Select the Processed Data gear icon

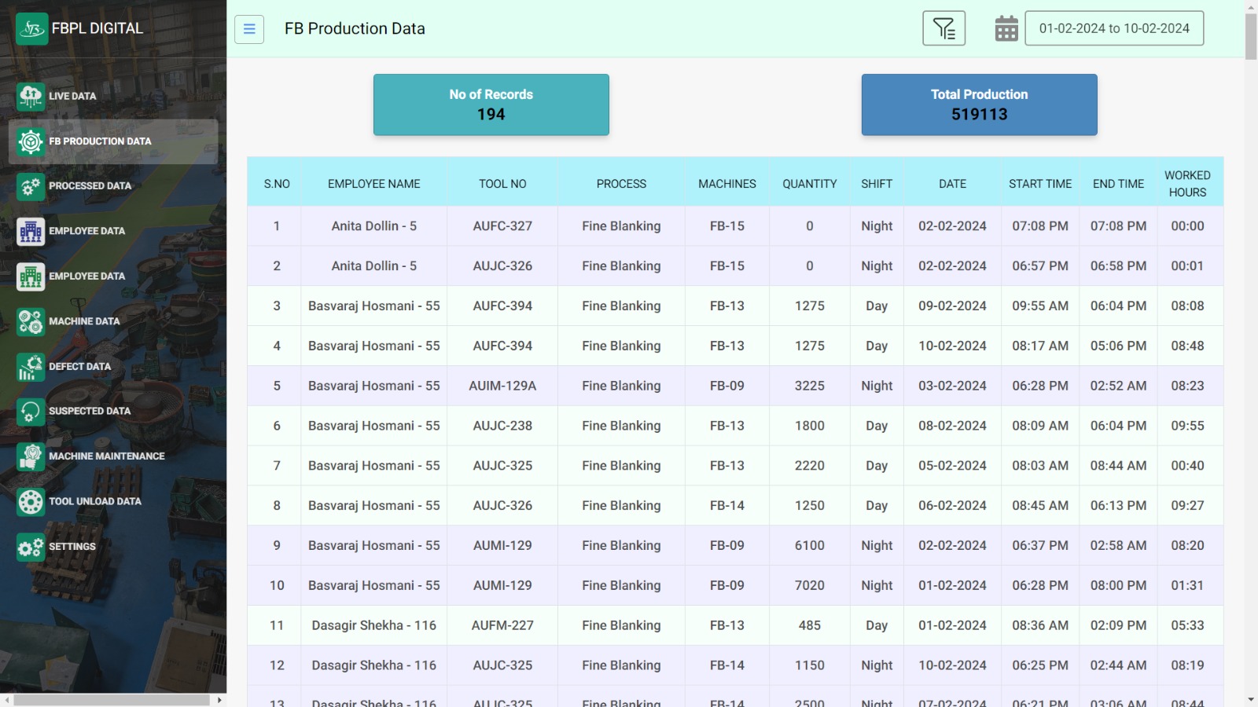tap(31, 187)
